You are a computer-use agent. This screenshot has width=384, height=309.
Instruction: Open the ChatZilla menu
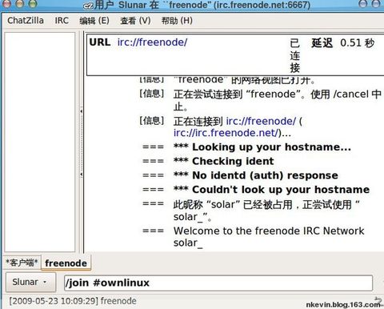[x=26, y=21]
